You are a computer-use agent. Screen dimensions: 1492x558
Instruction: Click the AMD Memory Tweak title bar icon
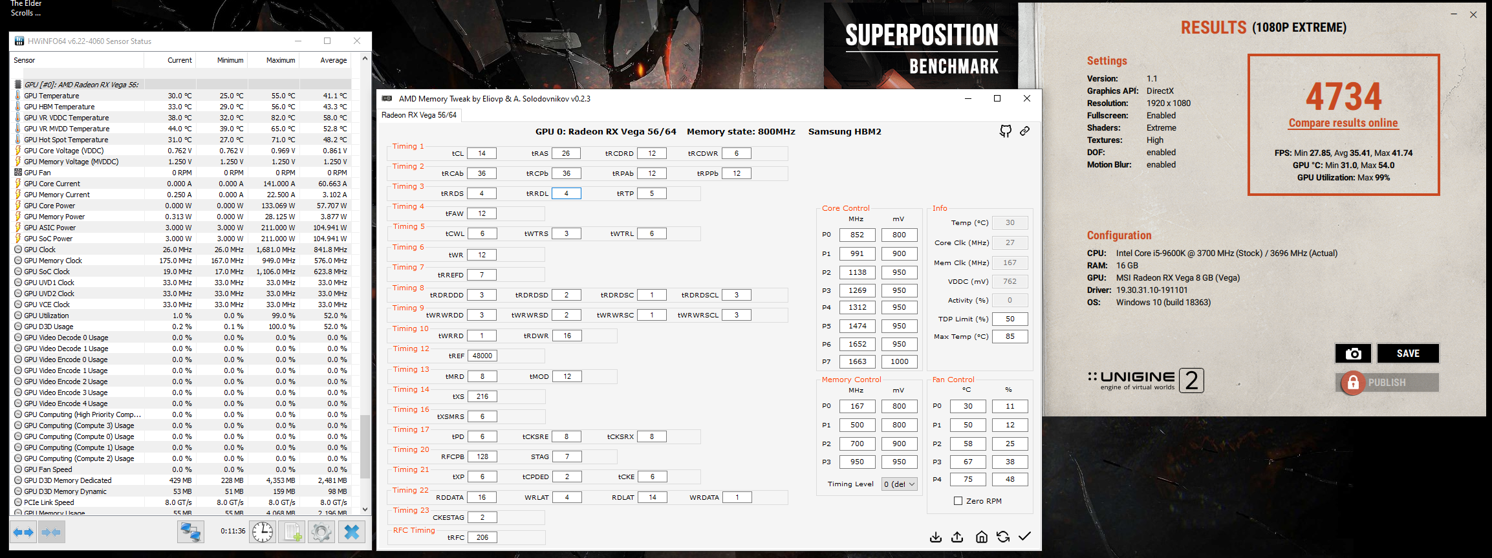tap(387, 98)
